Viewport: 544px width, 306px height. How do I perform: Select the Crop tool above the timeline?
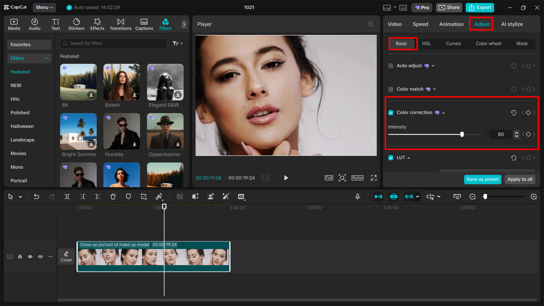pos(143,196)
